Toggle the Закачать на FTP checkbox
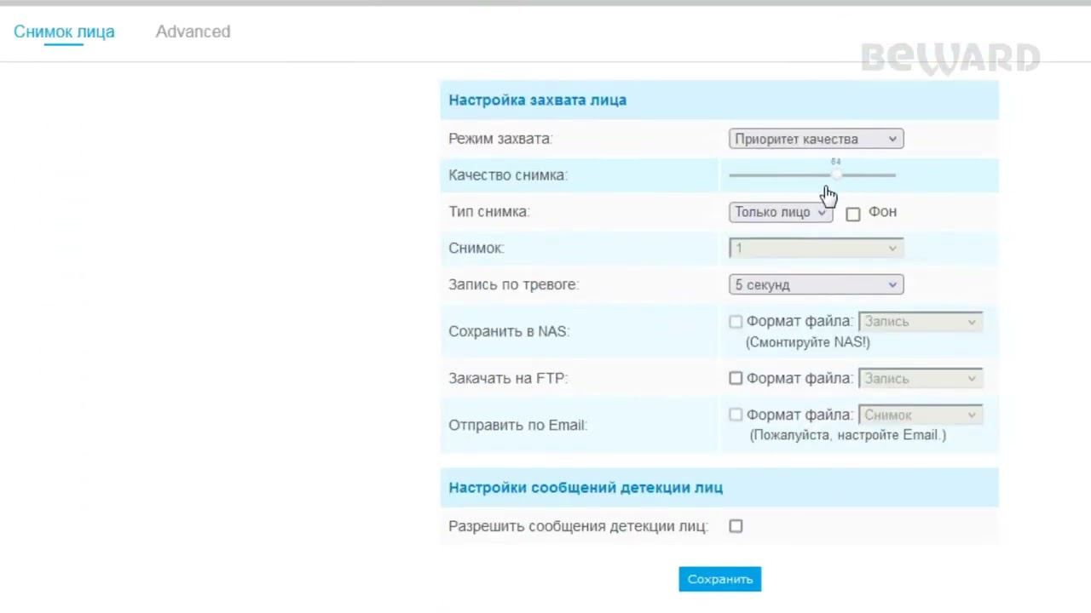This screenshot has width=1091, height=613. coord(736,378)
